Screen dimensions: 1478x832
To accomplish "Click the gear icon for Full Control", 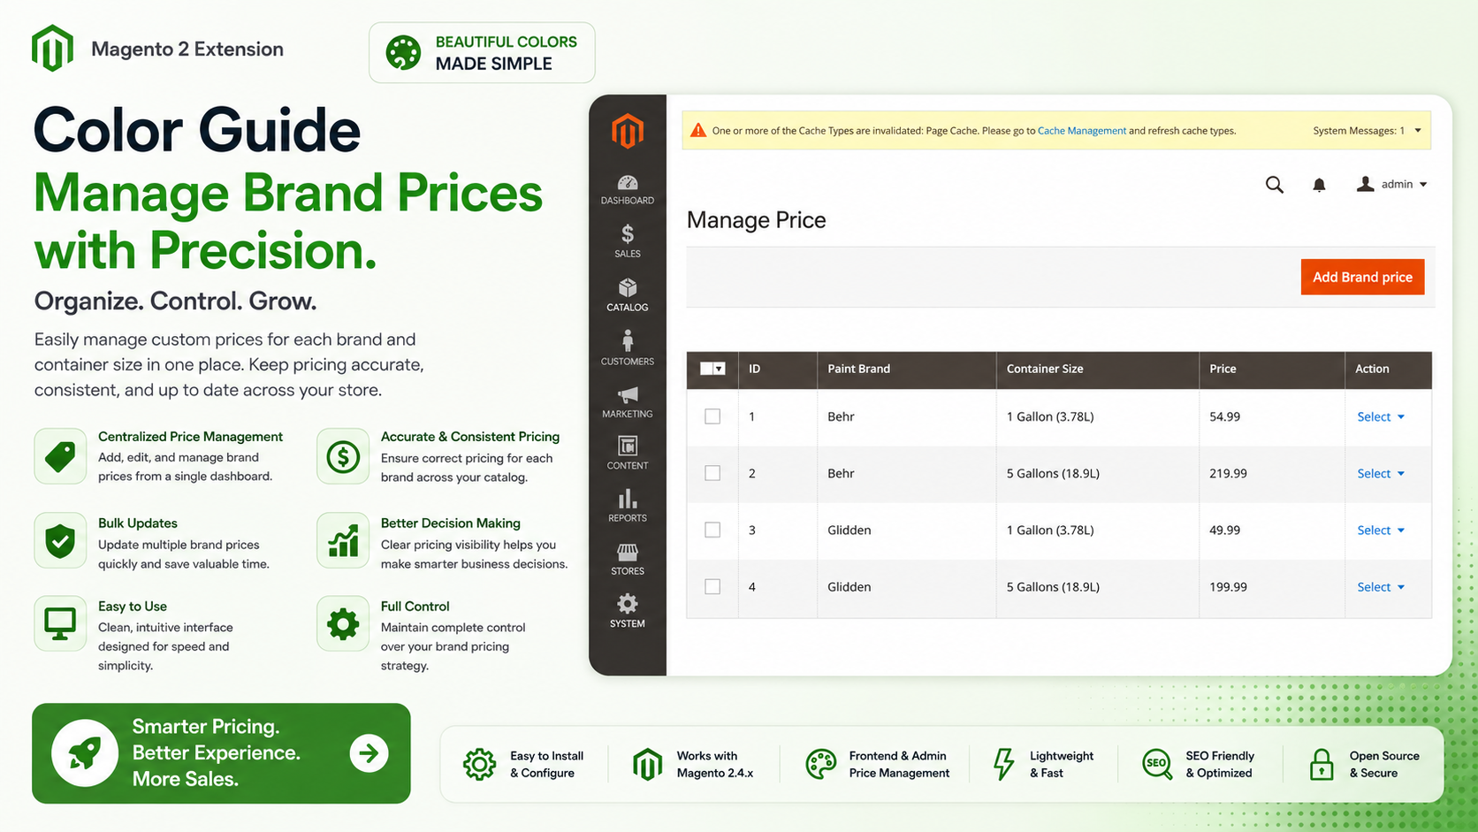I will tap(343, 623).
